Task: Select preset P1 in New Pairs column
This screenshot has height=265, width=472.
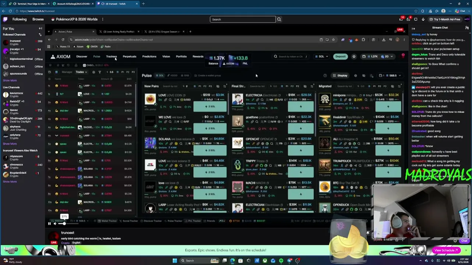Action: 200,86
